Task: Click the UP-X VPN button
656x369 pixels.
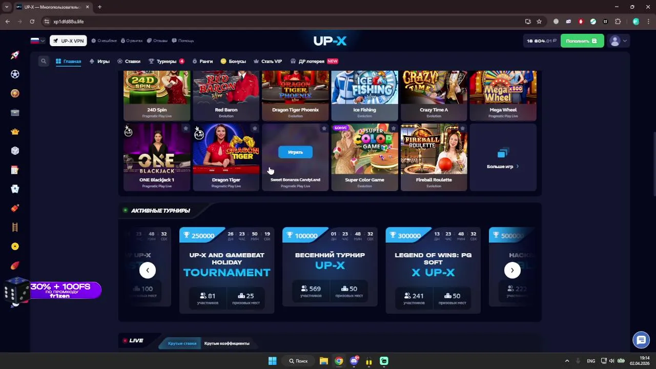Action: [68, 40]
